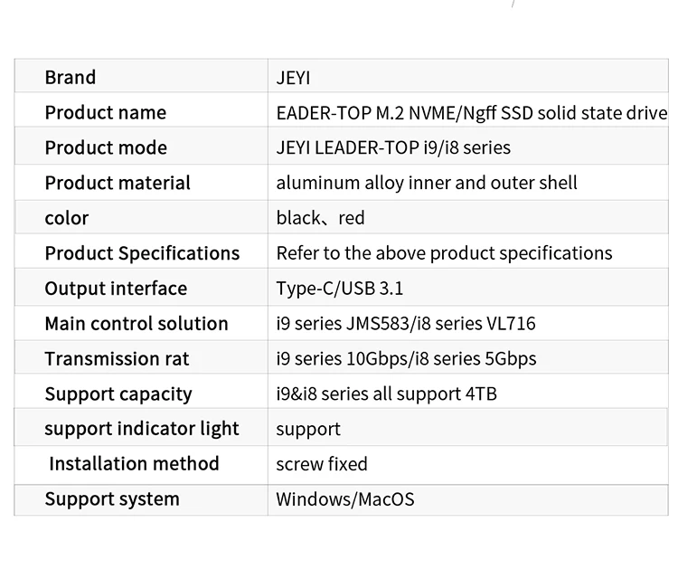The height and width of the screenshot is (588, 678).
Task: Click the Product name label
Action: pos(106,113)
